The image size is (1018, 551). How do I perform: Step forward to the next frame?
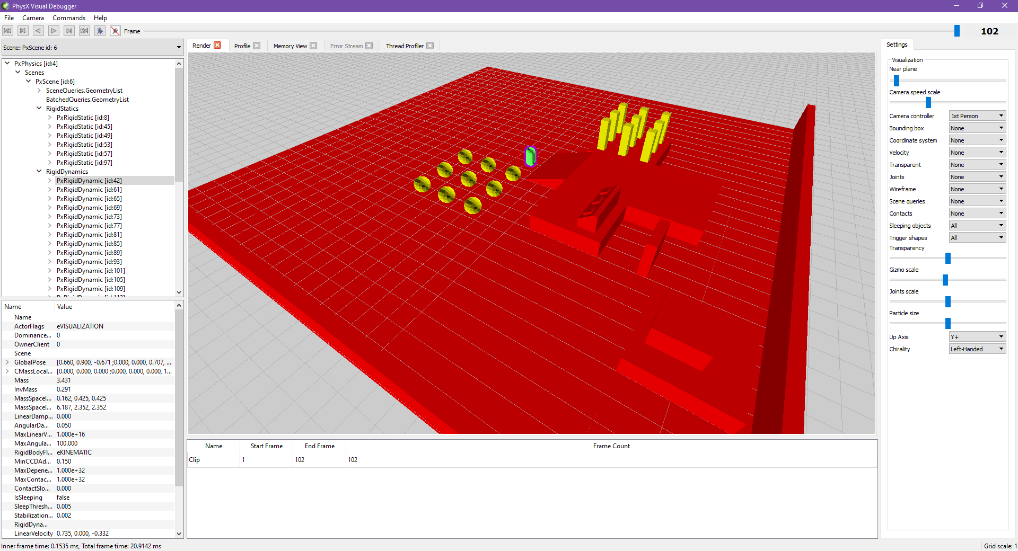[69, 31]
